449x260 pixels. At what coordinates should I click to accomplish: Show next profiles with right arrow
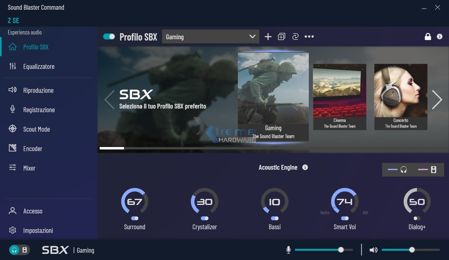tap(437, 100)
